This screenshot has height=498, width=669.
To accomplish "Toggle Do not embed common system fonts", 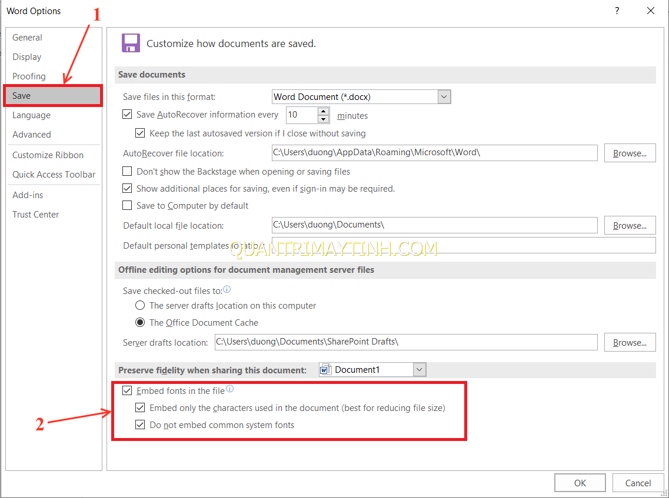I will 140,425.
